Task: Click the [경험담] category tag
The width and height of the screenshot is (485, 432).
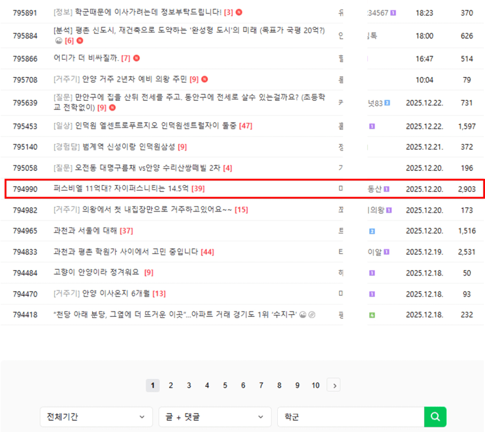Action: pyautogui.click(x=67, y=146)
